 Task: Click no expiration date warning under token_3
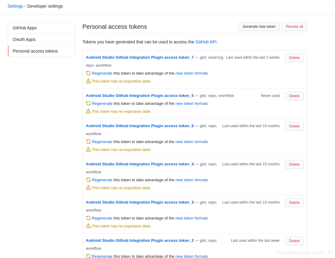coord(121,226)
